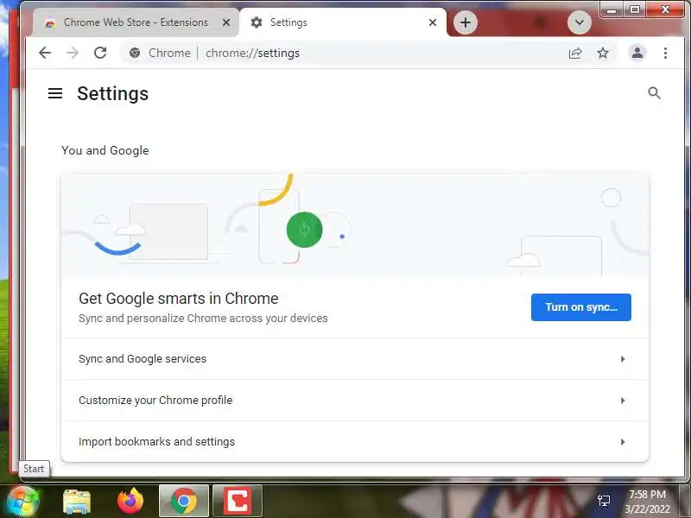
Task: Open a new tab with plus button
Action: click(x=466, y=22)
